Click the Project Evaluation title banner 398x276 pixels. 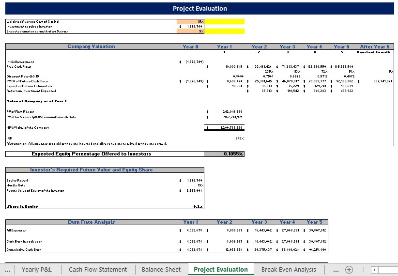(x=199, y=8)
